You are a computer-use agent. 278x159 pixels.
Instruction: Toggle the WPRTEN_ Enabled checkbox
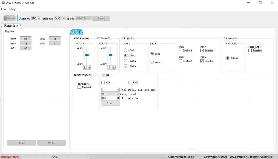click(79, 87)
